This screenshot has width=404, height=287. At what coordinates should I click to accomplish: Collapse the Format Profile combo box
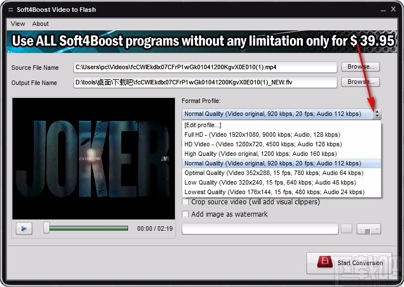coord(377,114)
